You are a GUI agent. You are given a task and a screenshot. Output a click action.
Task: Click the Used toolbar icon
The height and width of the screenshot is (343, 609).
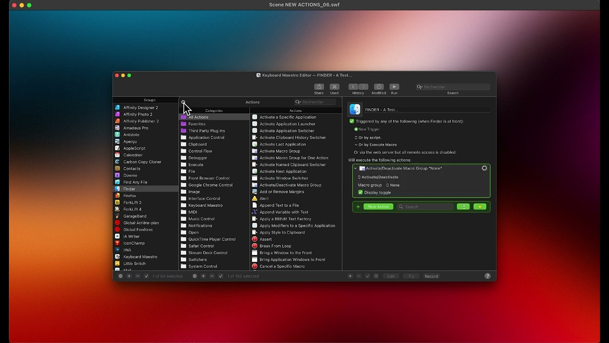(x=334, y=87)
